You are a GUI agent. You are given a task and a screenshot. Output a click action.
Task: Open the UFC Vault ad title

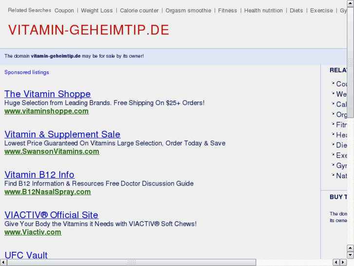[26, 255]
